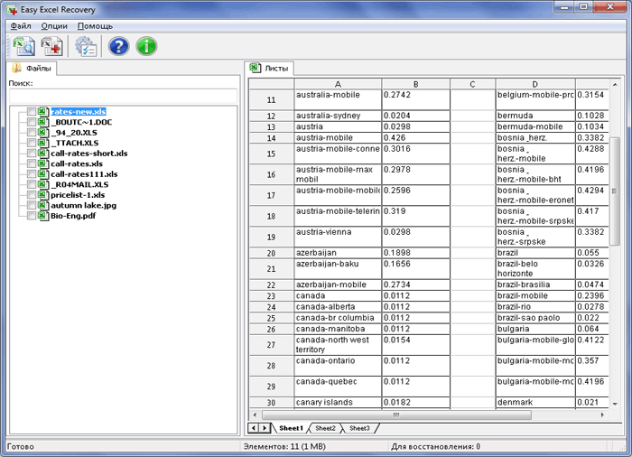632x457 pixels.
Task: Click cell with value 0.426
Action: (x=415, y=137)
